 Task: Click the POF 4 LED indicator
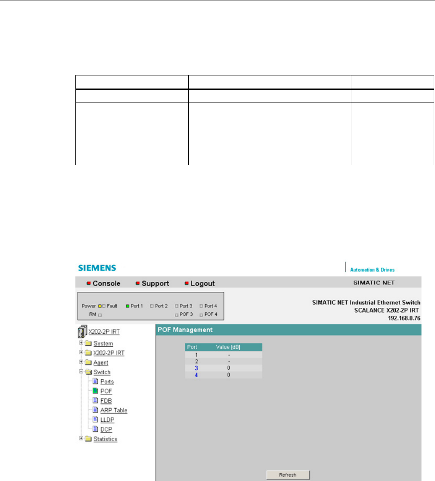pos(201,315)
